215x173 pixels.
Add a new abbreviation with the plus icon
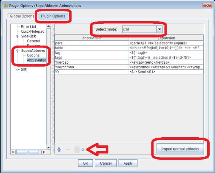click(59, 149)
